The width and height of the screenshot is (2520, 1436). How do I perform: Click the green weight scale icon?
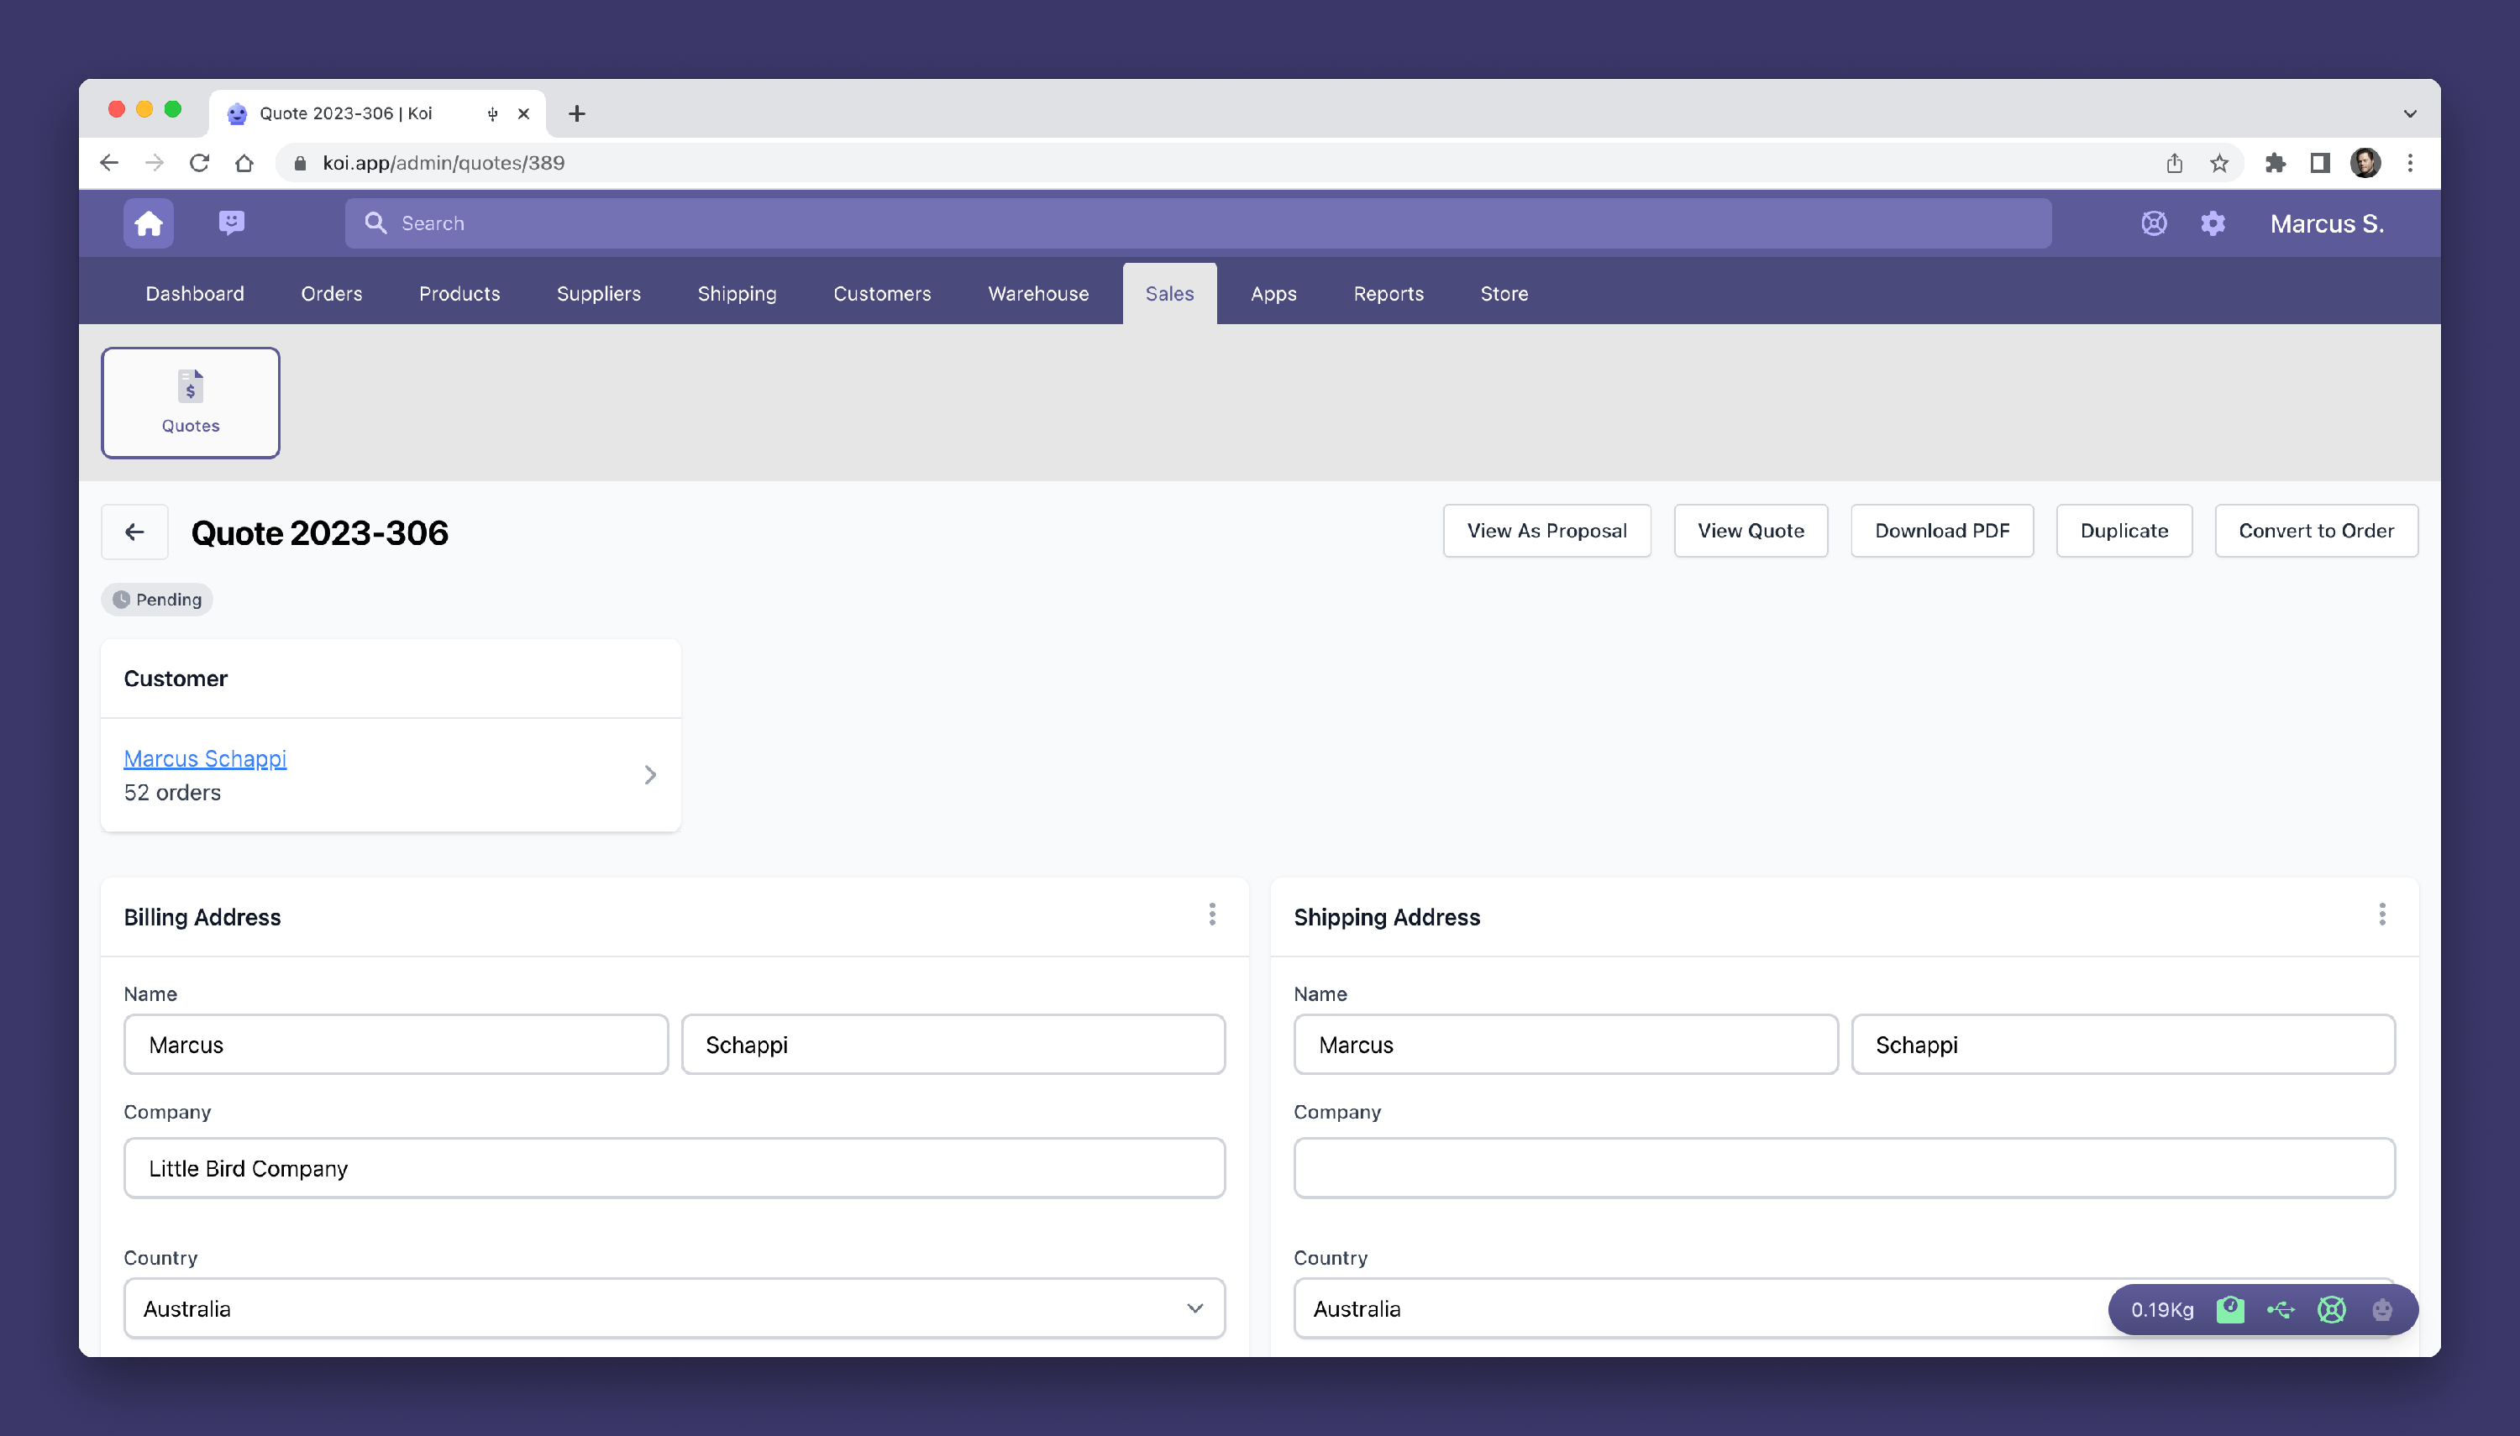tap(2230, 1310)
